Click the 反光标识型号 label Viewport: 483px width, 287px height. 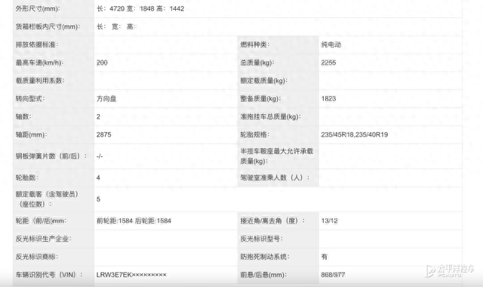pos(262,239)
